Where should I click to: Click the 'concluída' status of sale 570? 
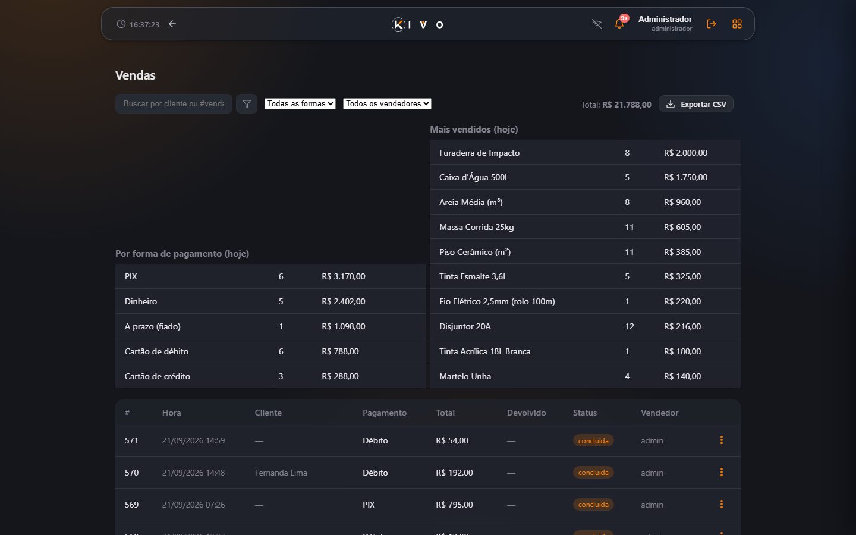click(x=593, y=473)
